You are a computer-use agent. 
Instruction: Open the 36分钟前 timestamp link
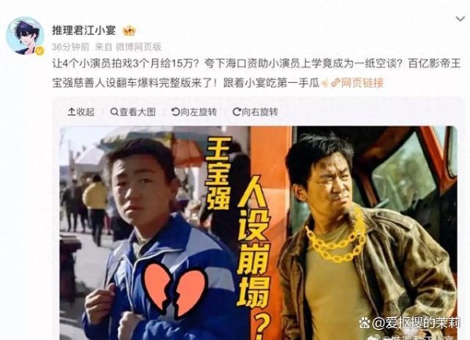pos(70,47)
